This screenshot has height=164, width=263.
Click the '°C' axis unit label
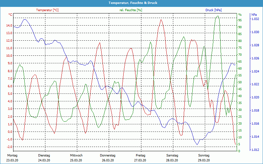tap(11, 15)
